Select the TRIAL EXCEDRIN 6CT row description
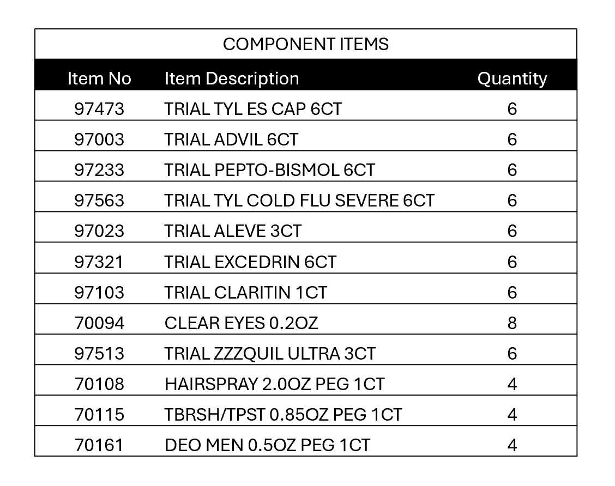Screen dimensions: 615x486 point(250,262)
